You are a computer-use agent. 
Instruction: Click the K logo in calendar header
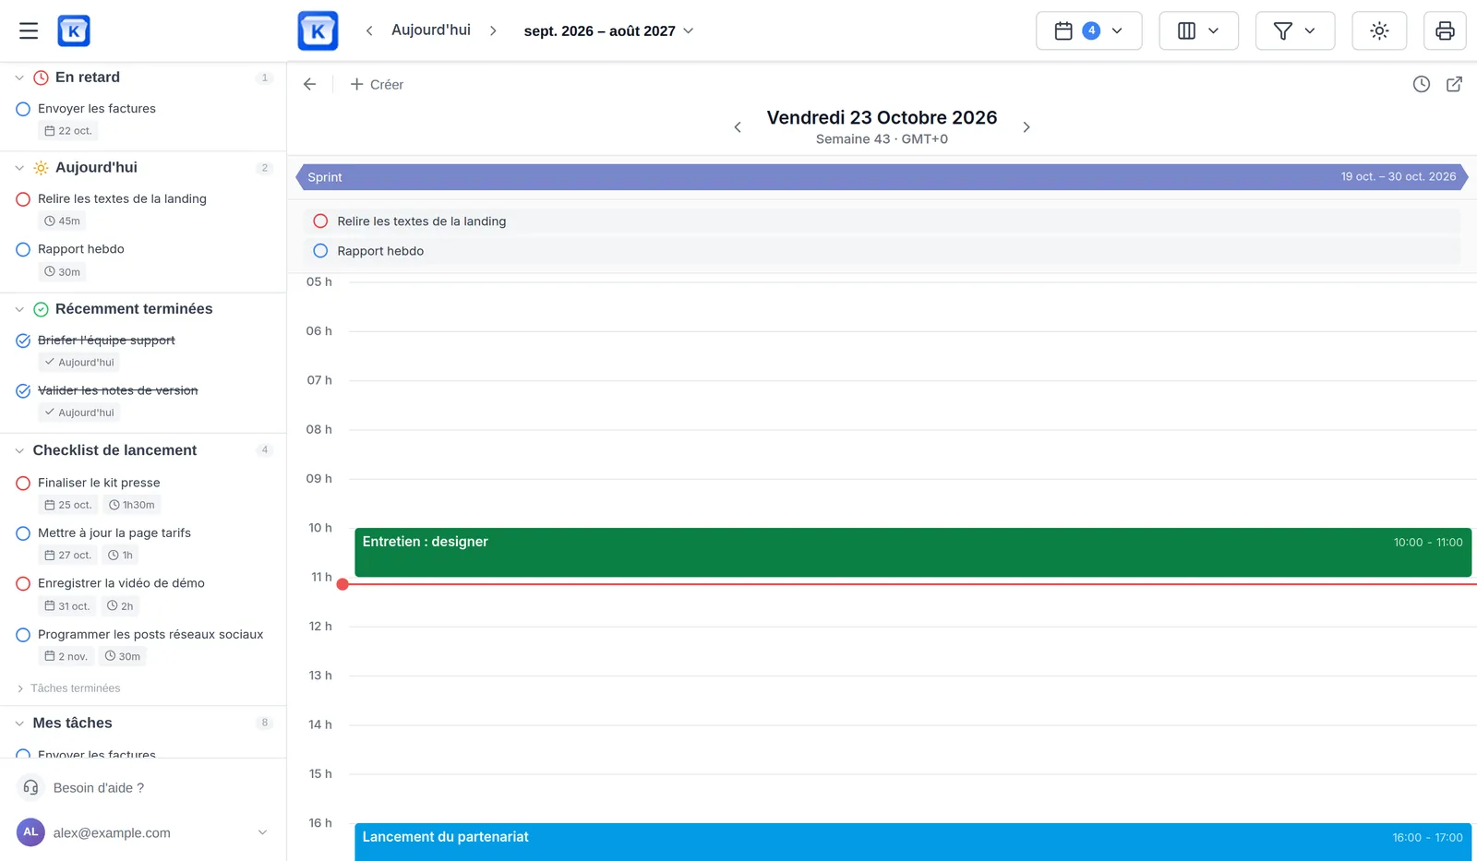coord(318,30)
